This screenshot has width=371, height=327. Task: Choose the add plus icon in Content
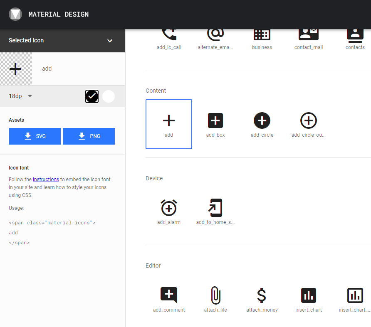pos(169,124)
